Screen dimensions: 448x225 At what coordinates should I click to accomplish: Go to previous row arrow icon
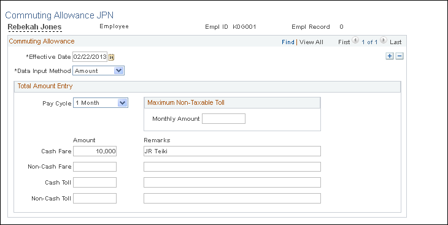pyautogui.click(x=355, y=40)
